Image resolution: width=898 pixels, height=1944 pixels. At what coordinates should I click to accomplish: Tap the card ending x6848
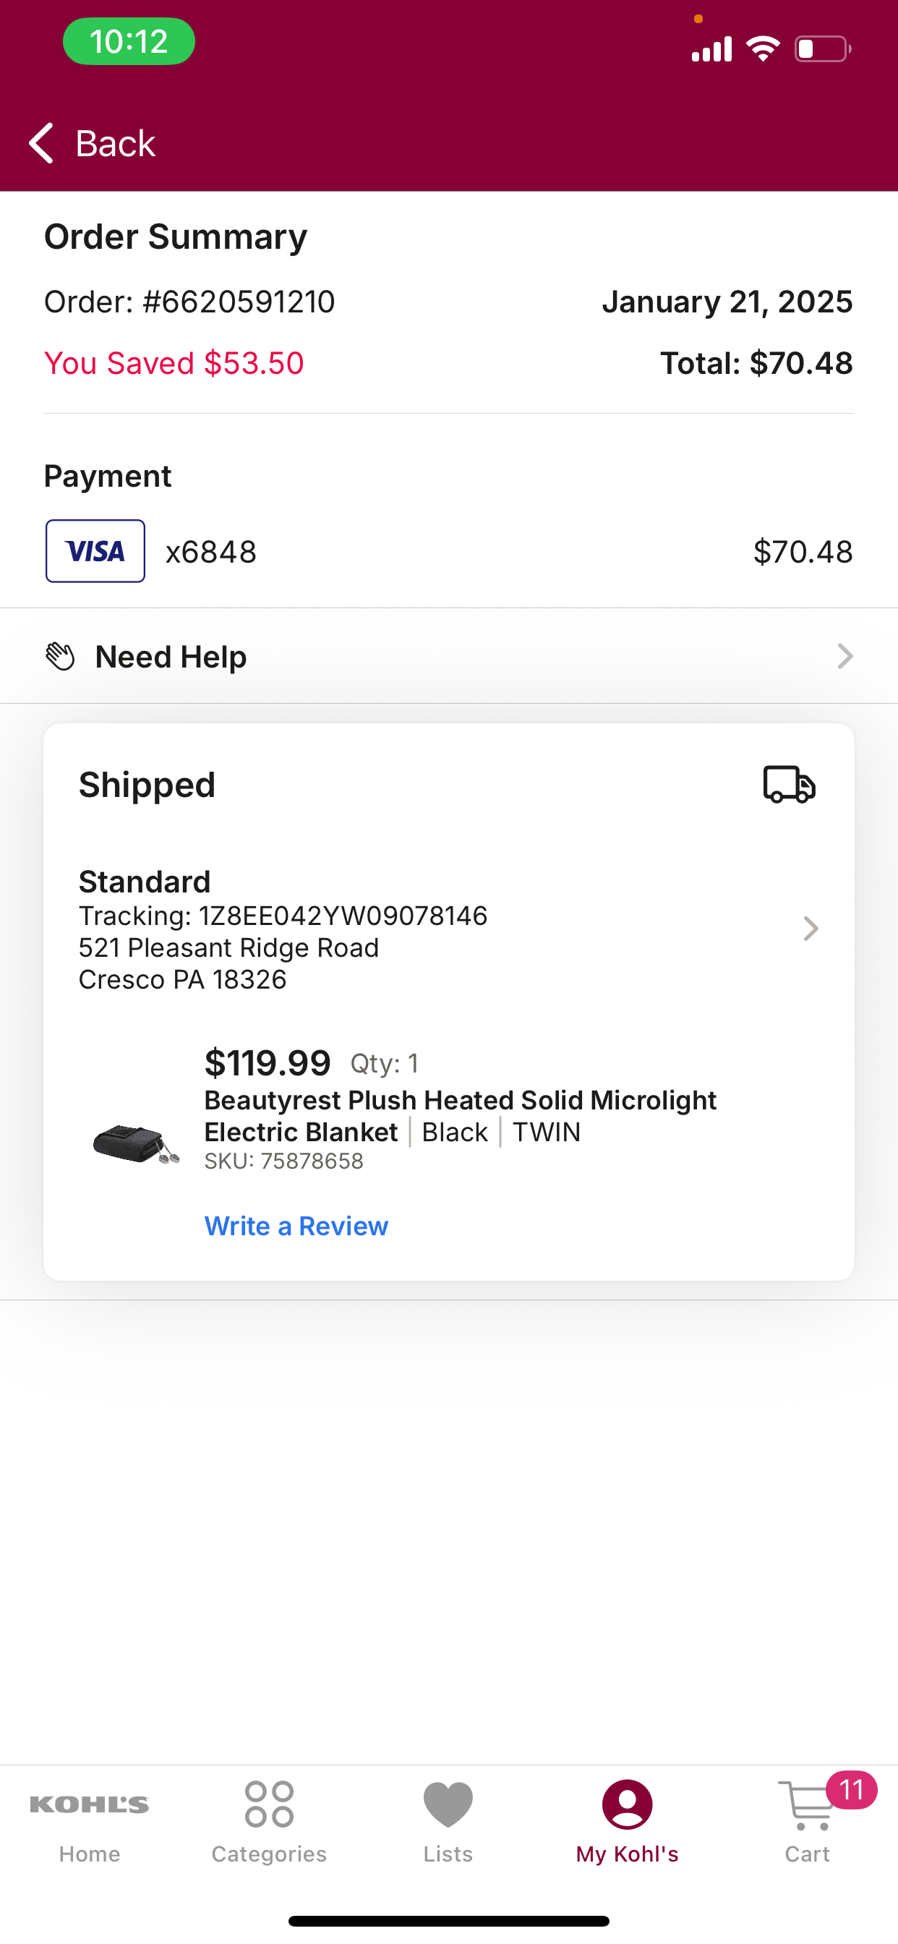pos(211,552)
